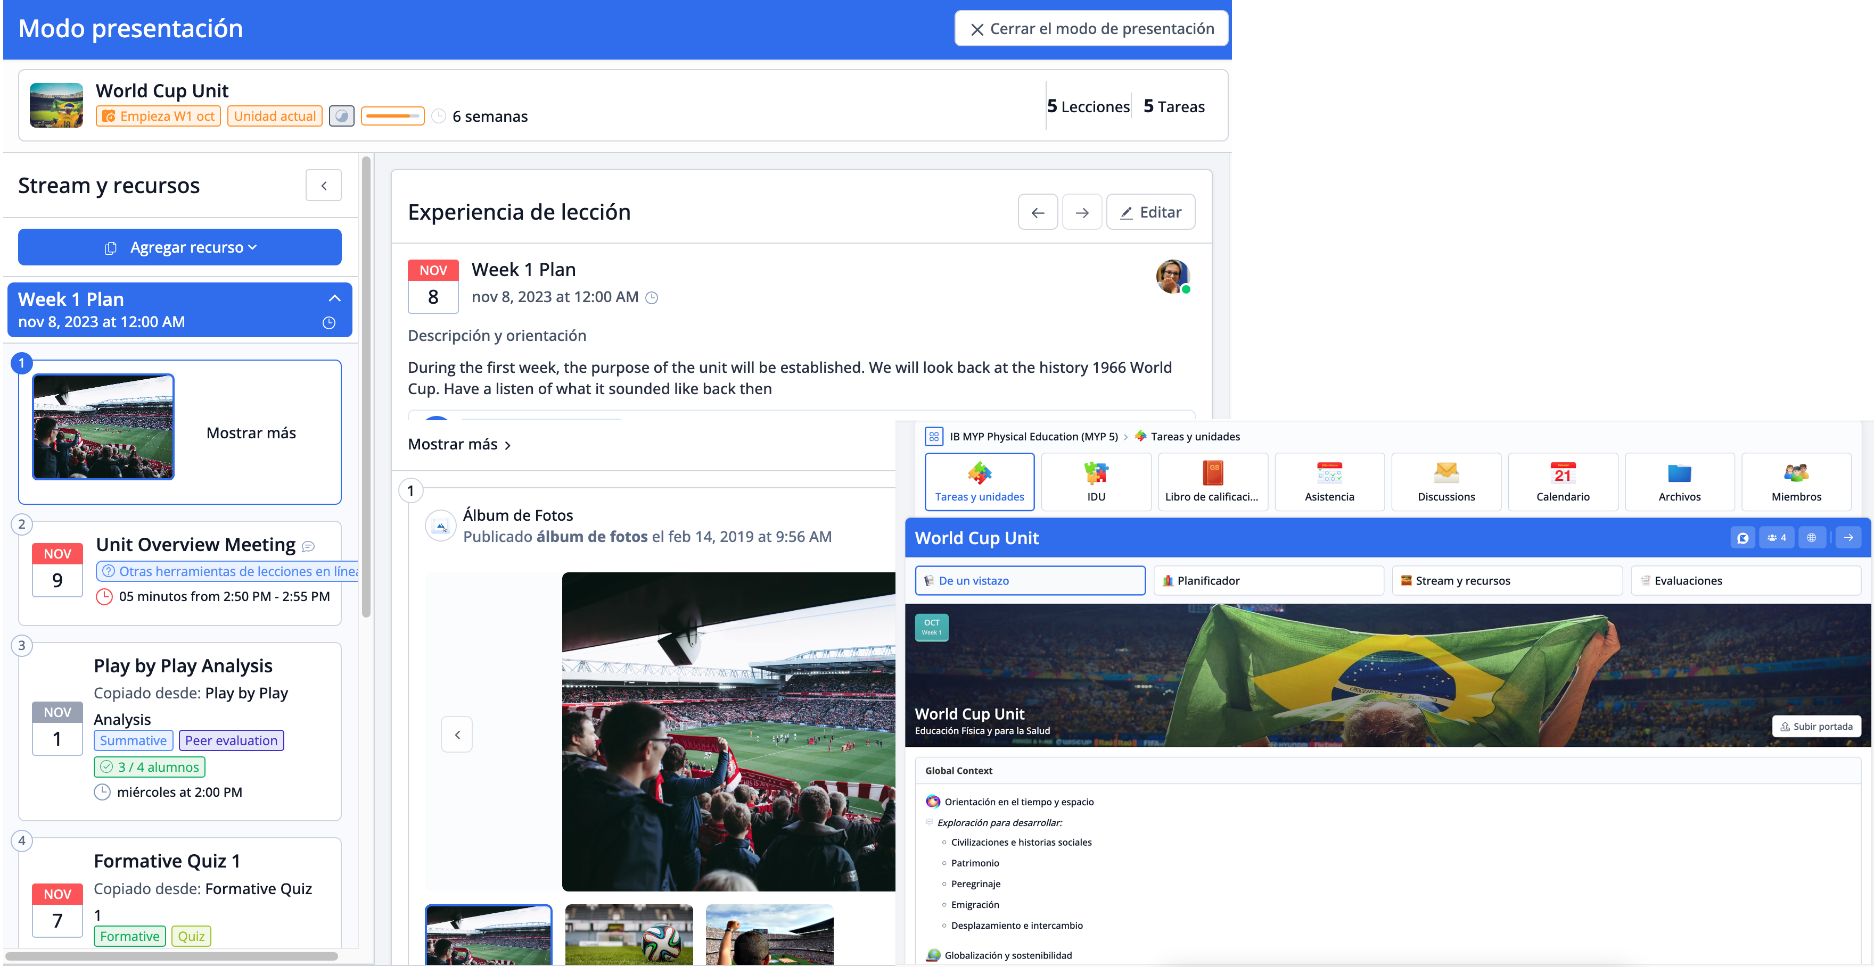Open the Discussions envelope tile
Screen dimensions: 1874x967
1445,481
